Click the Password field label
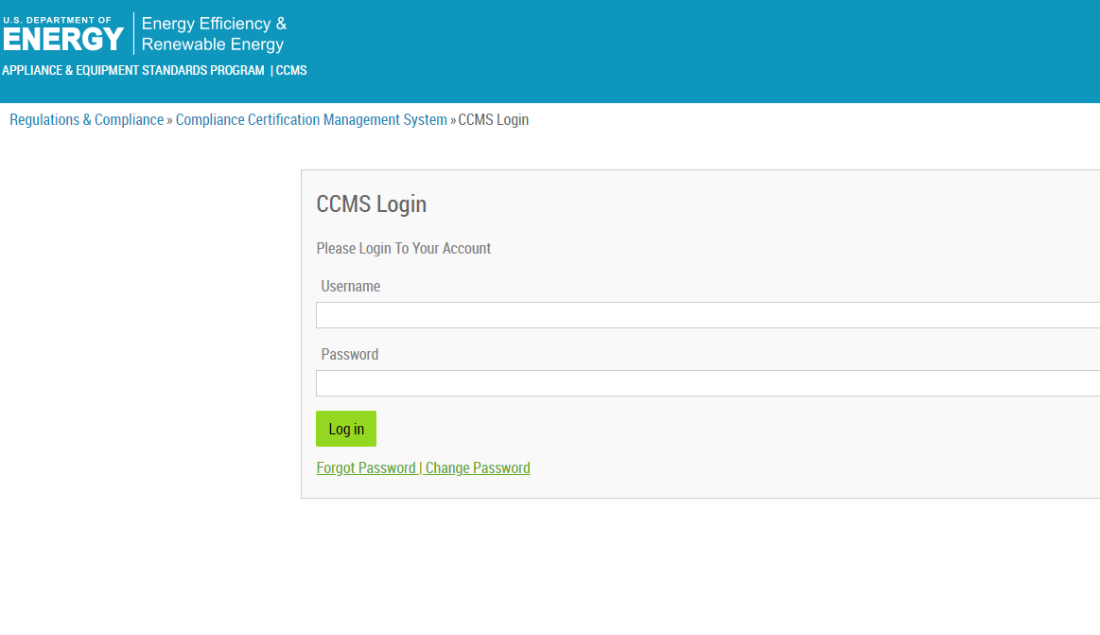Image resolution: width=1100 pixels, height=635 pixels. [x=349, y=355]
